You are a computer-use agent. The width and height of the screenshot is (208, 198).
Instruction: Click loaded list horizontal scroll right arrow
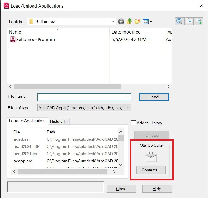pos(114,171)
